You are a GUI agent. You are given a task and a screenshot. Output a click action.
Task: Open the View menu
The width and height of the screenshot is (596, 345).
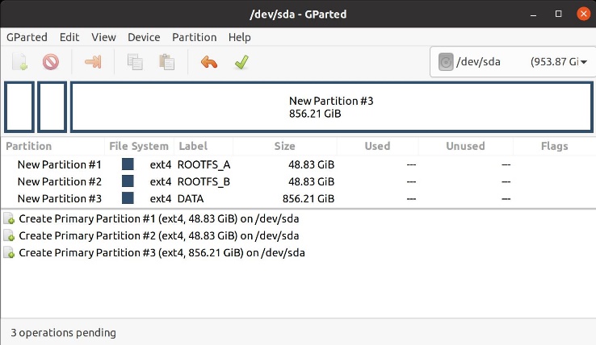pos(103,37)
